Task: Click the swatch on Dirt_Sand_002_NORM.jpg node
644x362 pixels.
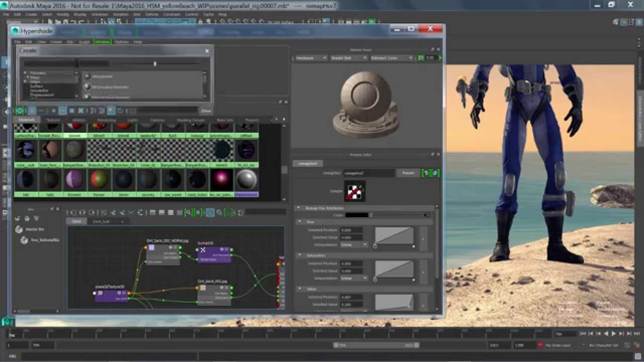Action: click(x=151, y=247)
